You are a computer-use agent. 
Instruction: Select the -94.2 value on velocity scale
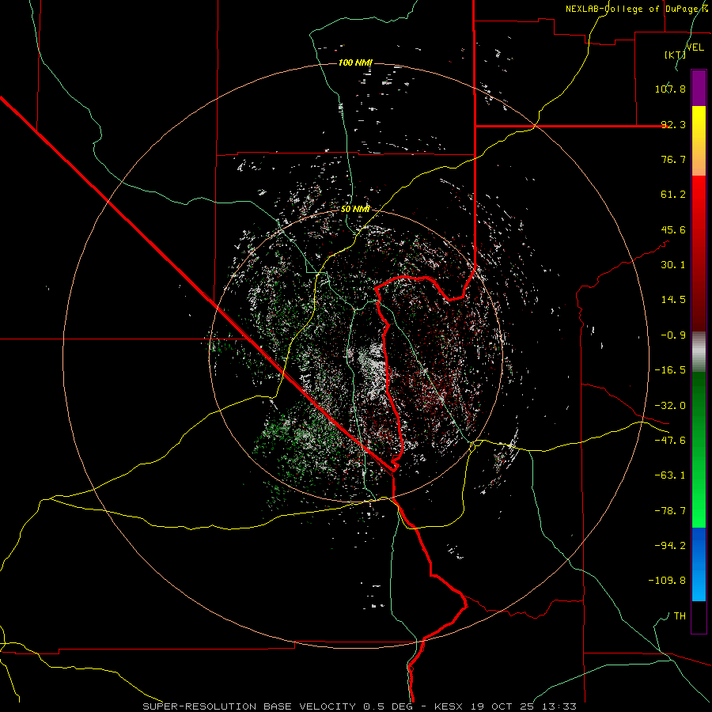pyautogui.click(x=670, y=545)
